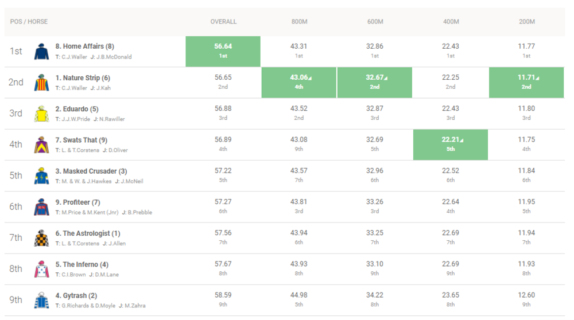This screenshot has width=574, height=320.
Task: Click the striped silk icon beside Nature Strip
Action: click(x=41, y=83)
